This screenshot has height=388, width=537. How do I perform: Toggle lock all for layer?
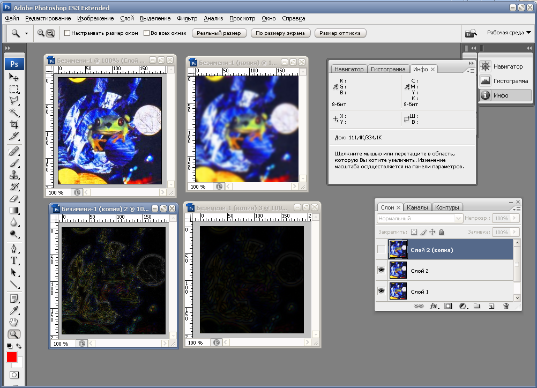tap(442, 232)
